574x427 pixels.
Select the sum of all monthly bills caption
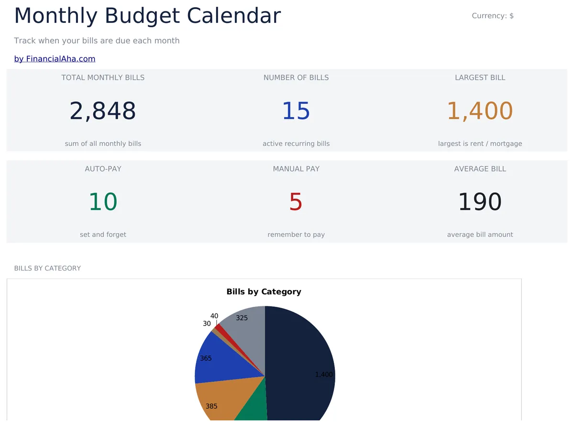coord(103,144)
